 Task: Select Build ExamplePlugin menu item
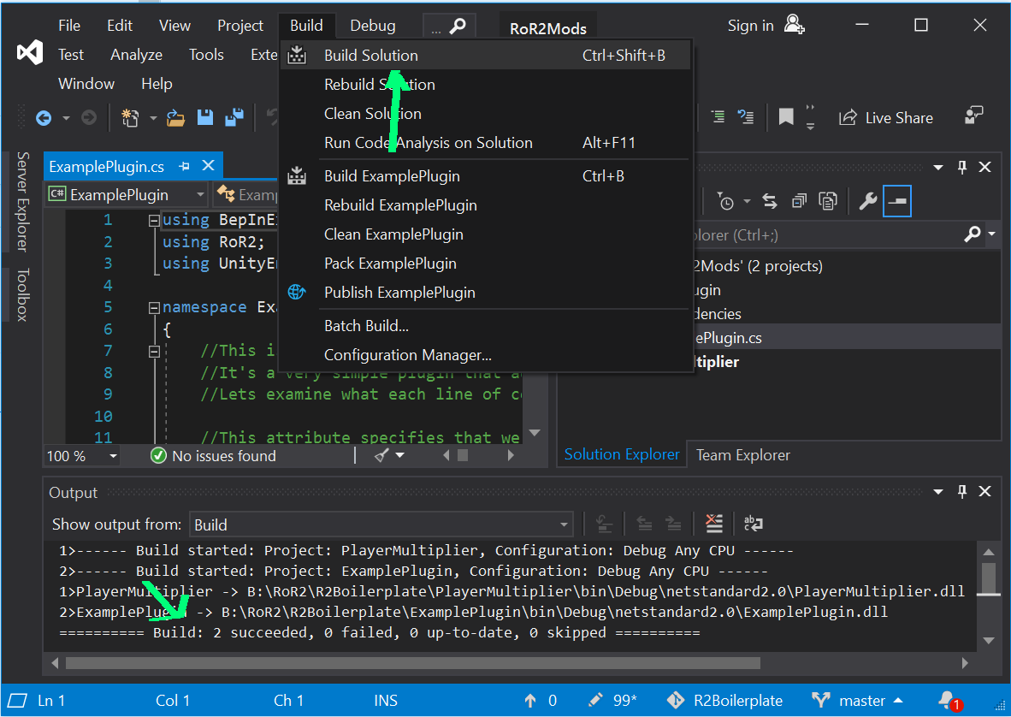point(486,176)
